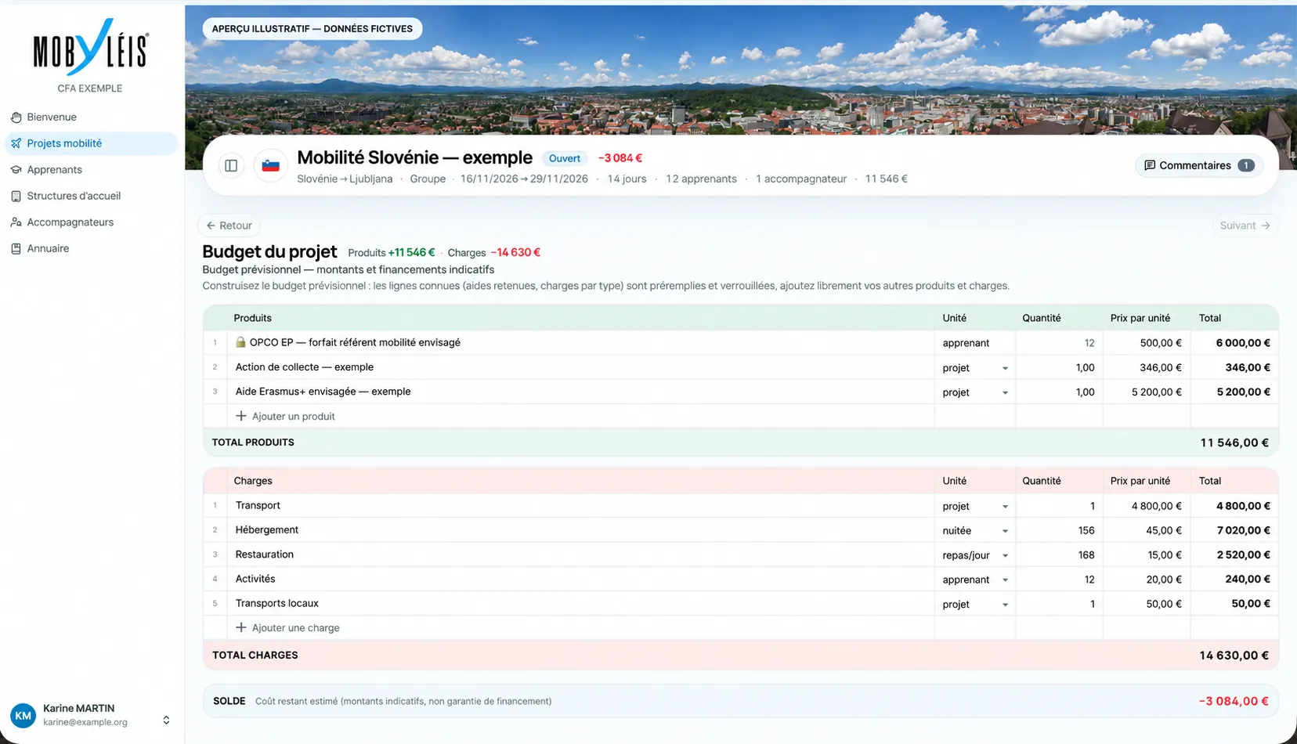Screen dimensions: 1297x744
Task: Click the OPCO EP total 6 000,00 €
Action: (x=1243, y=342)
